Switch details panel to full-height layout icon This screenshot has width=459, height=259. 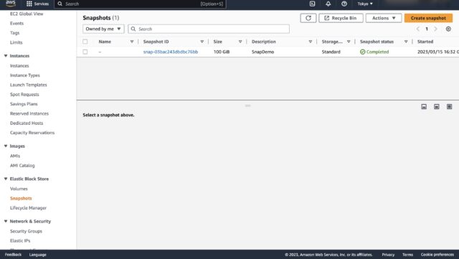449,106
